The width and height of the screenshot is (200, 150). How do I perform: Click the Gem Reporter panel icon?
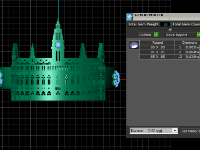click(x=129, y=17)
